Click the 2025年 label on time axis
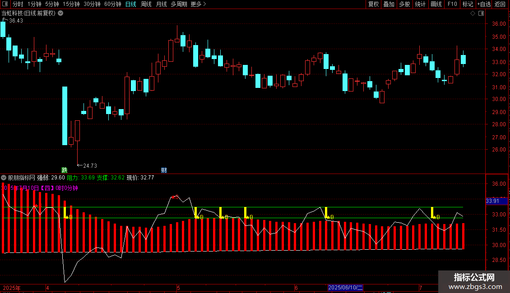510x293 pixels. coord(12,288)
